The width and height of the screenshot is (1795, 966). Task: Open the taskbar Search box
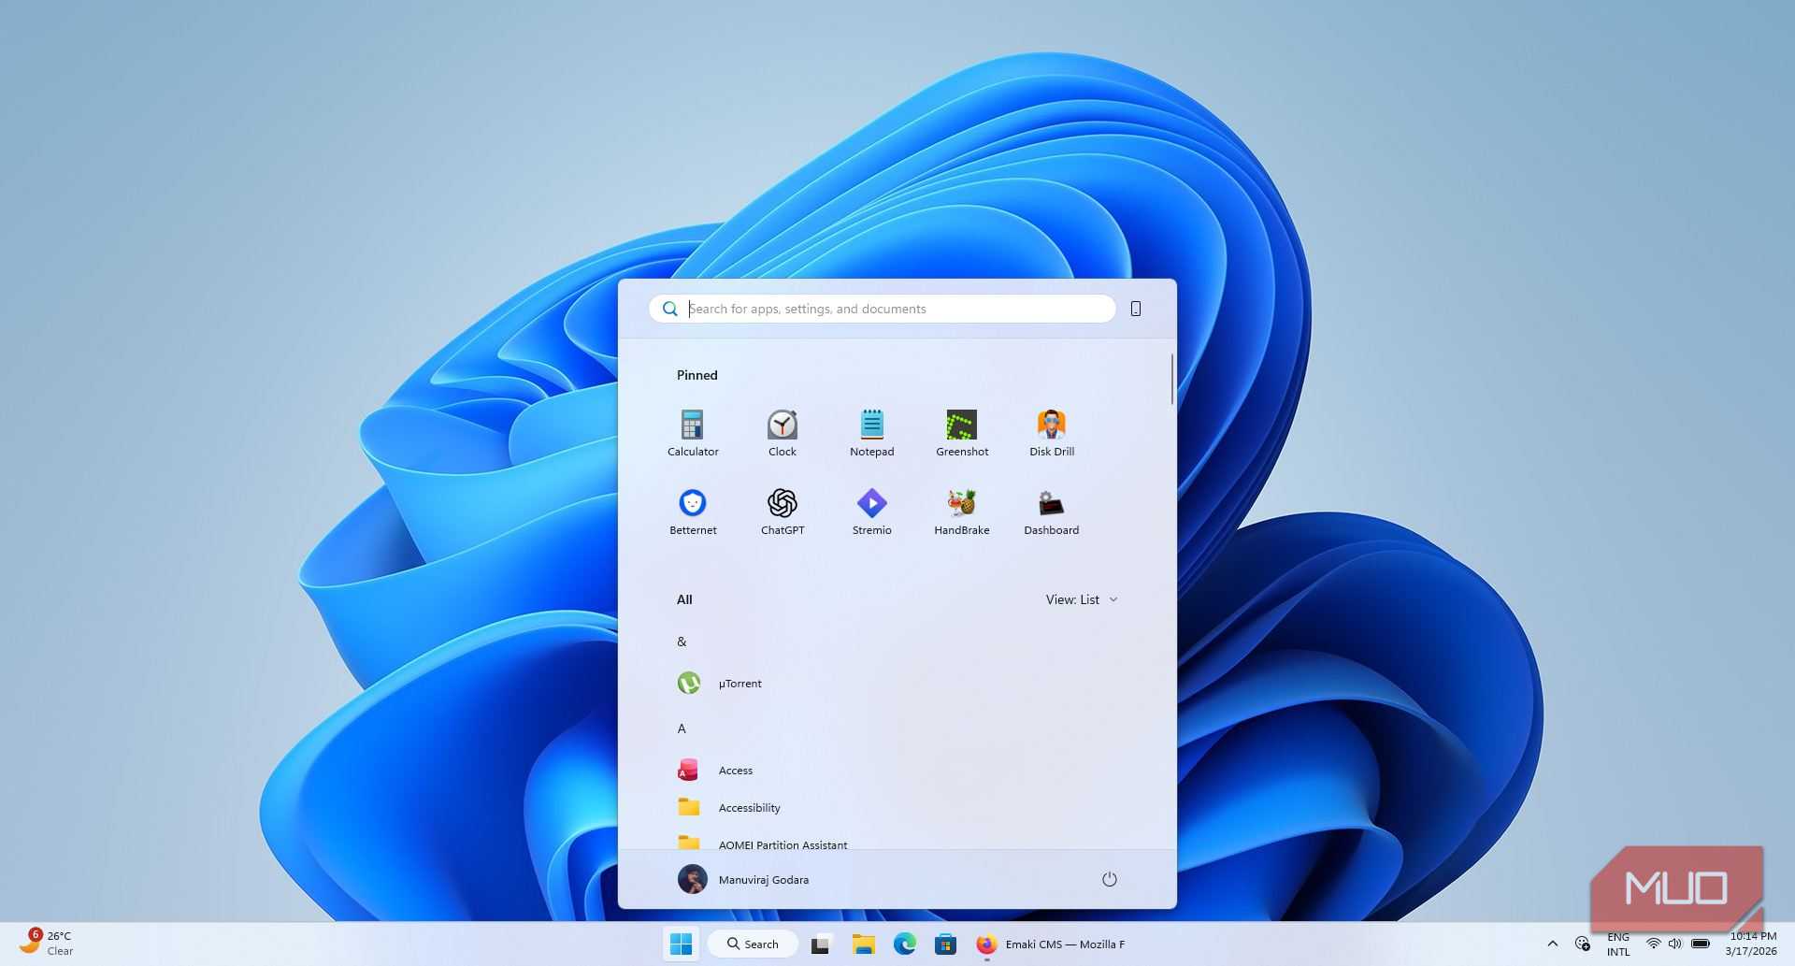(x=754, y=944)
